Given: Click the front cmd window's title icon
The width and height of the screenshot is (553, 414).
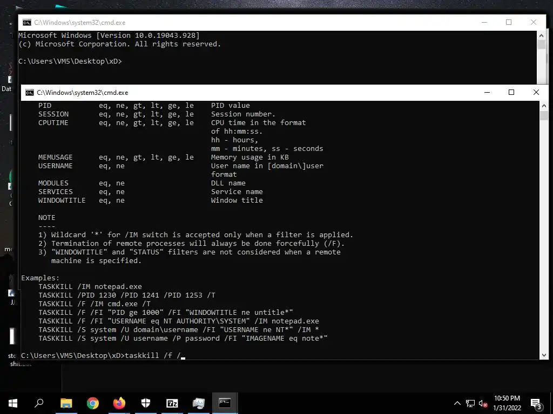Looking at the screenshot, I should click(x=30, y=93).
